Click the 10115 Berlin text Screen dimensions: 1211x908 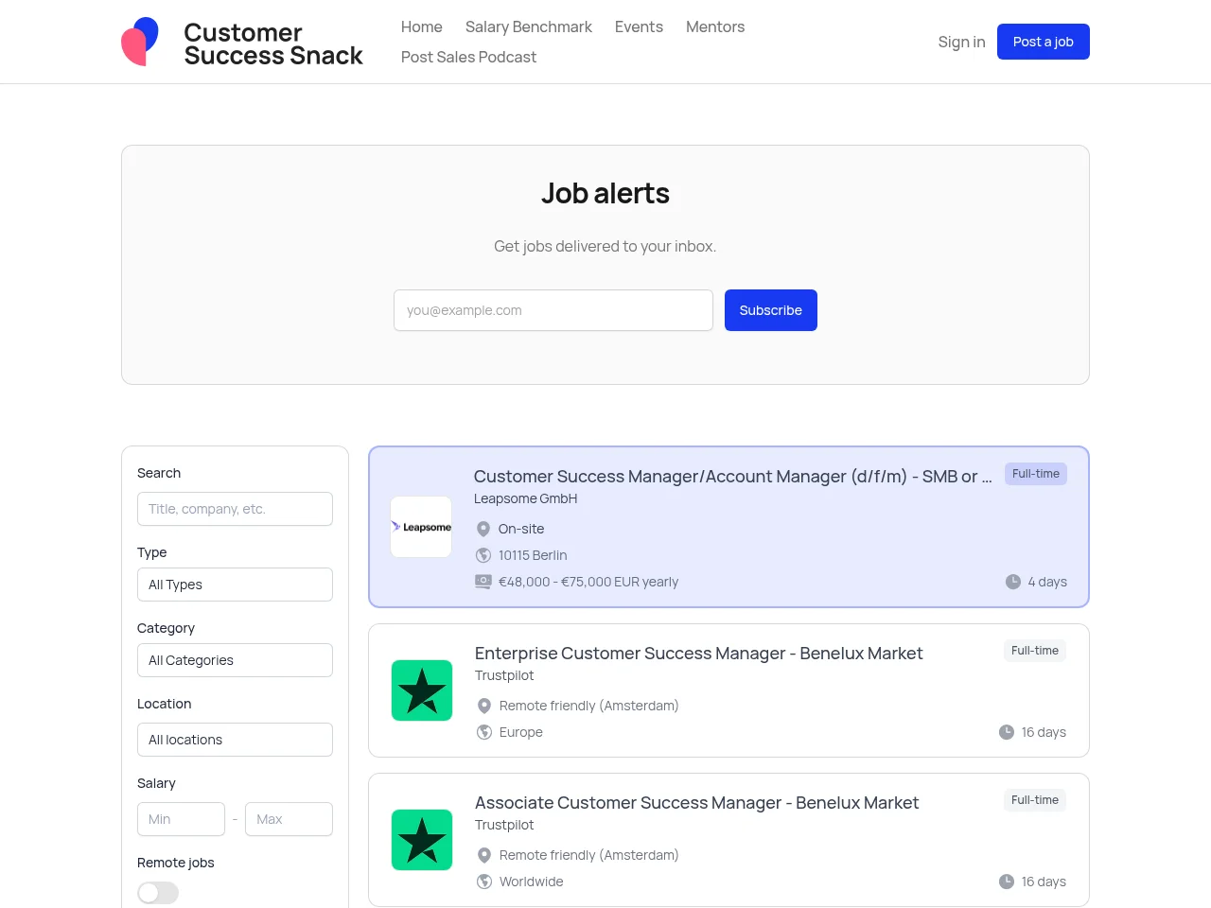pyautogui.click(x=533, y=555)
